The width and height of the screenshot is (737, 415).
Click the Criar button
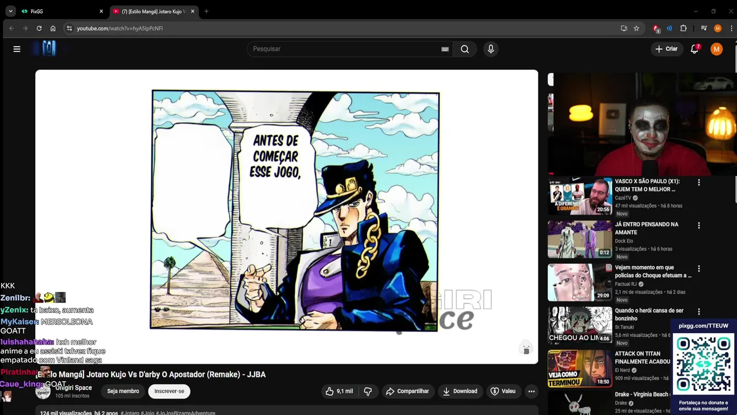pos(667,49)
